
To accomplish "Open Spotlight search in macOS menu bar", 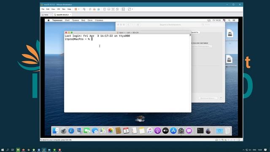I will click(x=229, y=20).
